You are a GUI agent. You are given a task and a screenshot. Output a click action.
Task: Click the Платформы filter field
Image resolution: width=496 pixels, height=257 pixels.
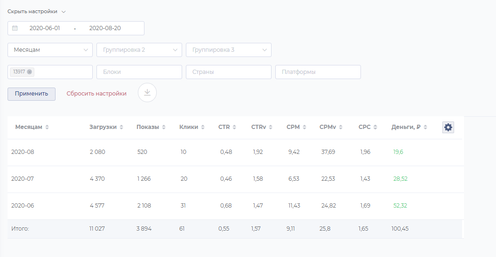click(x=318, y=72)
